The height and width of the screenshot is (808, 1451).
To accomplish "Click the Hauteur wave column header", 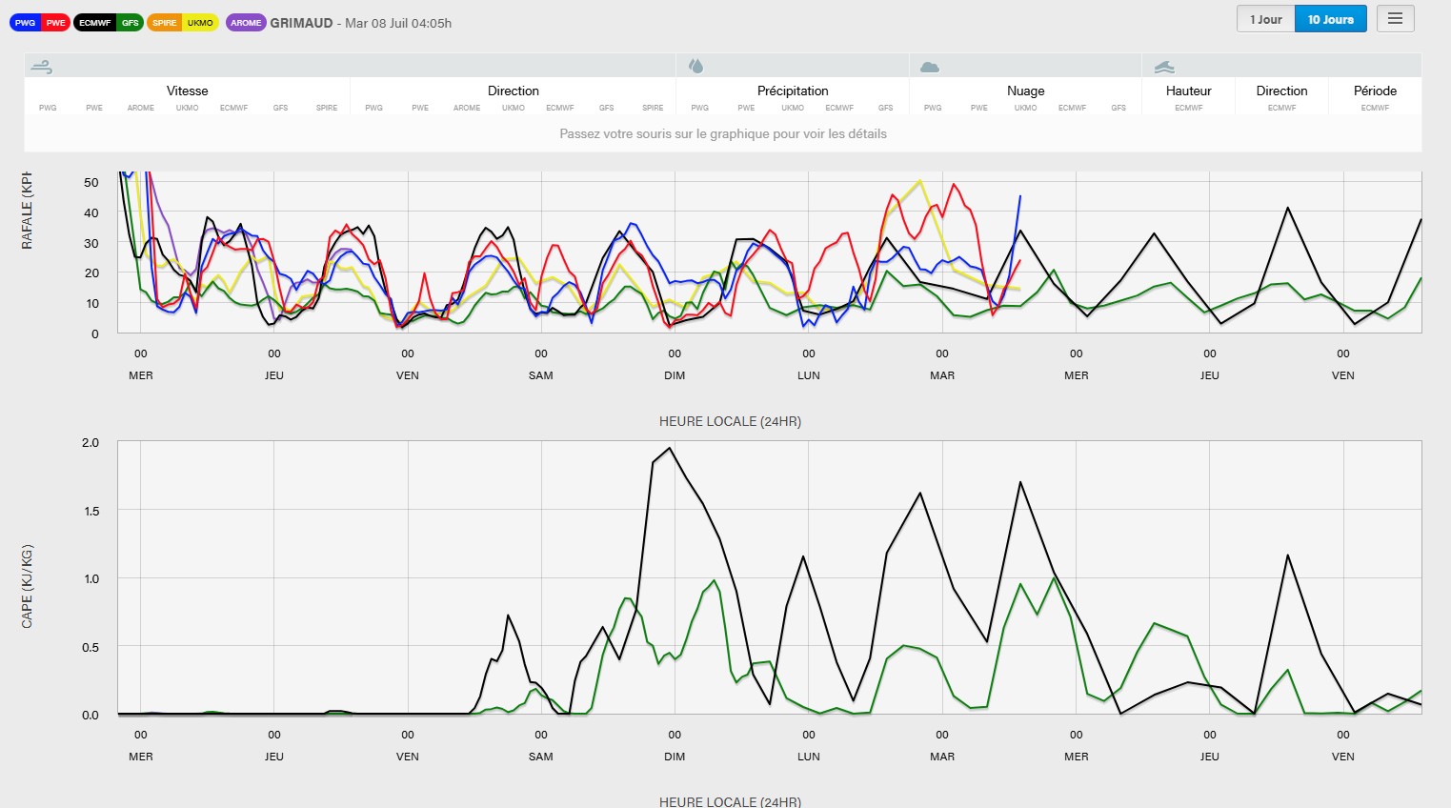I will tap(1189, 91).
